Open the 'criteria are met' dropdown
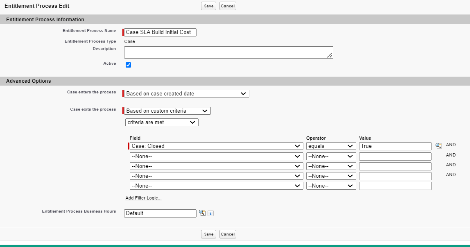Viewport: 470px width, 247px height. pos(161,122)
